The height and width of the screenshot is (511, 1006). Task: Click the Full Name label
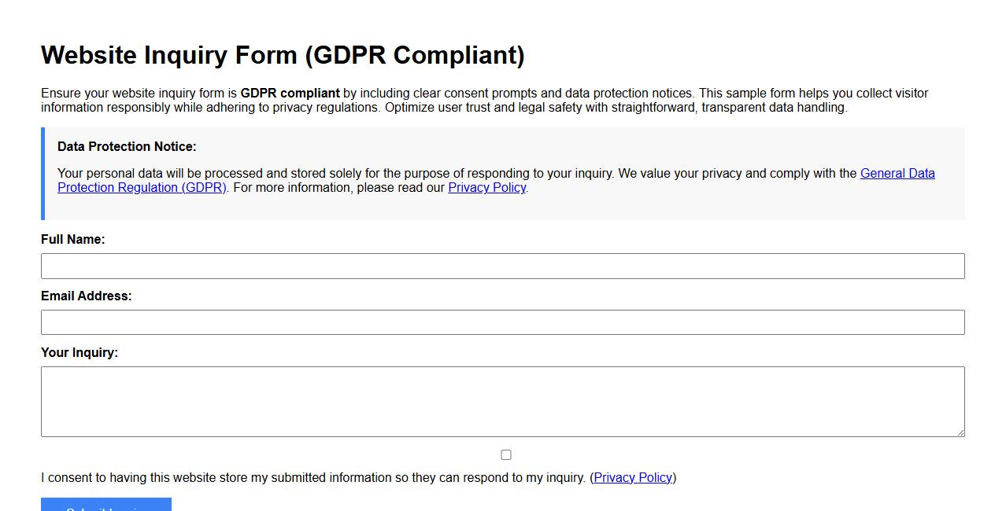[x=72, y=239]
